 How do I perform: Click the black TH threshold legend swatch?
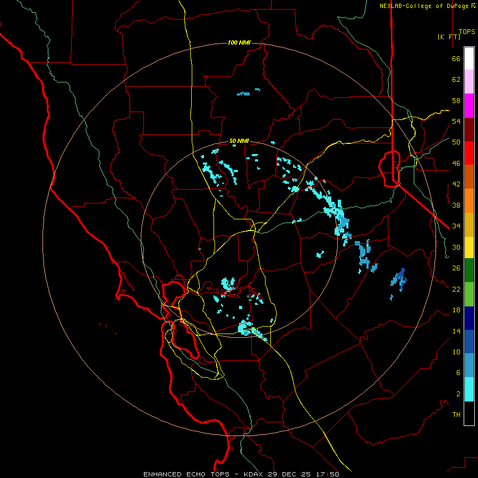coord(469,413)
